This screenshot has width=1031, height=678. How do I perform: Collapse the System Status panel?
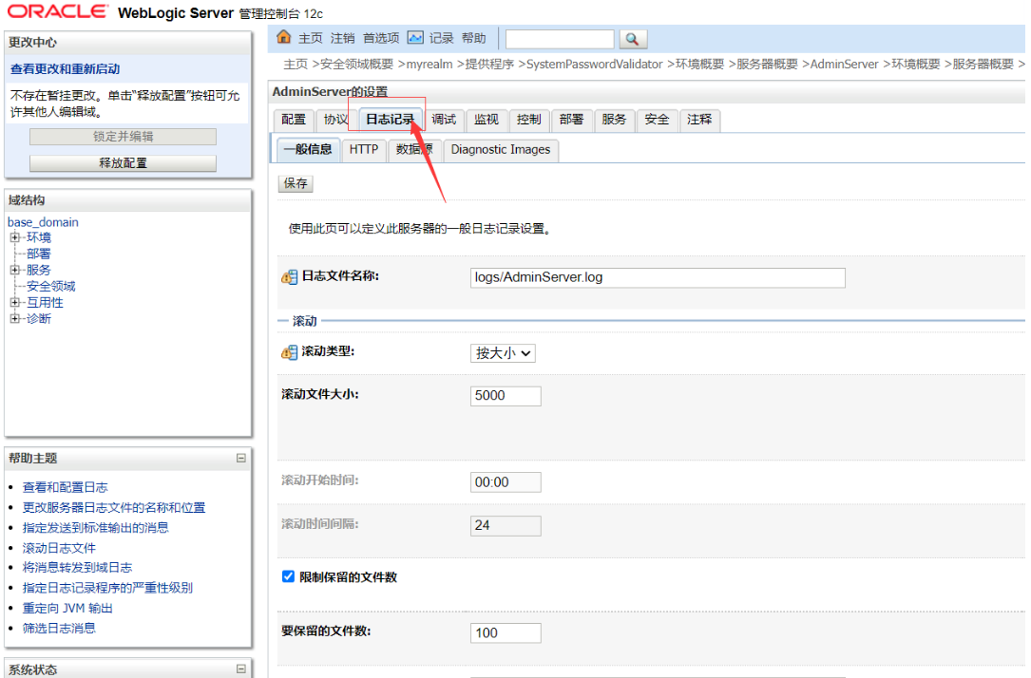coord(241,669)
